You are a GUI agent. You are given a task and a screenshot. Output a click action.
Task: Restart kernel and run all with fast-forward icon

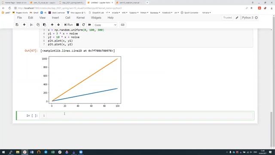(x=90, y=25)
